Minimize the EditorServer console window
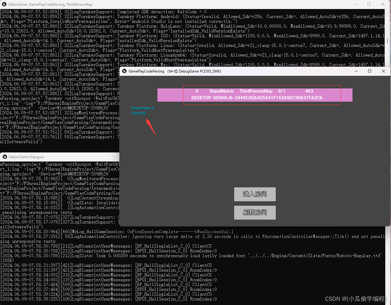The width and height of the screenshot is (391, 305). 355,4
